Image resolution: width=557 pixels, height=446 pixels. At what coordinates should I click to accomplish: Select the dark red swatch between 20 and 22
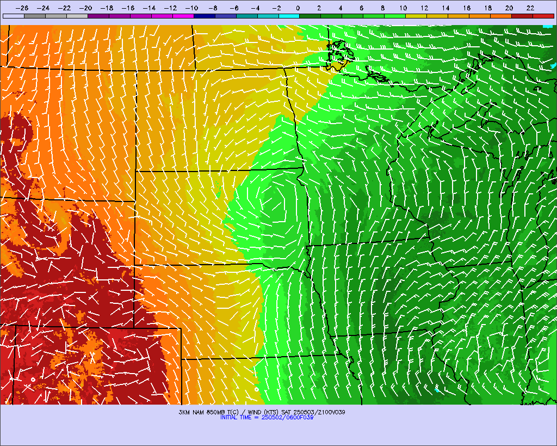pos(522,16)
